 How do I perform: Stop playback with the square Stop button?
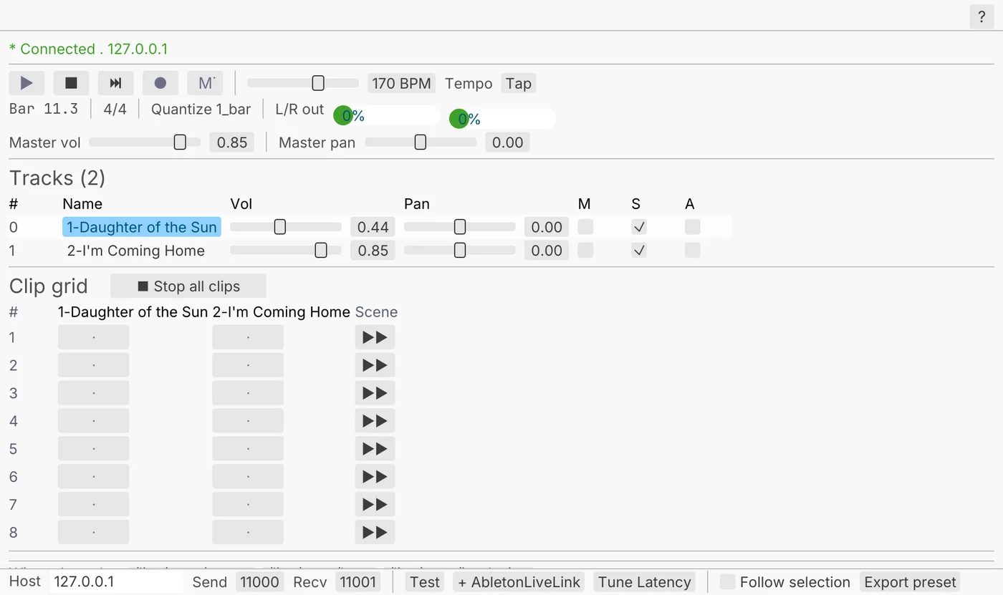click(71, 83)
